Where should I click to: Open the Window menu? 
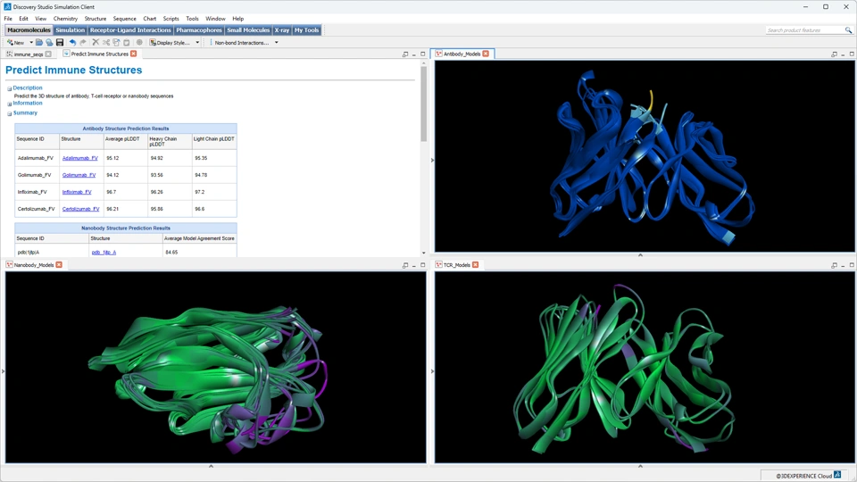(215, 19)
